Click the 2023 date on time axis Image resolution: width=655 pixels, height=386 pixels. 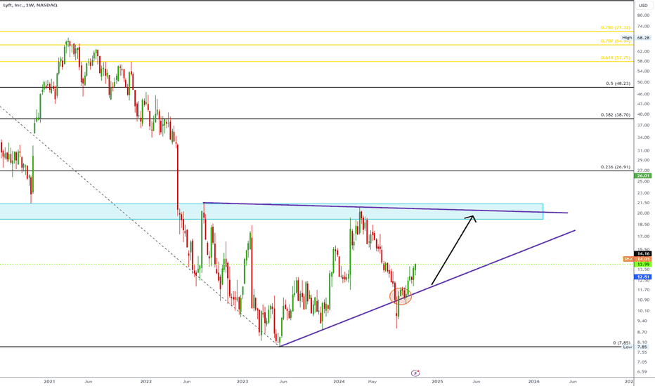[242, 381]
